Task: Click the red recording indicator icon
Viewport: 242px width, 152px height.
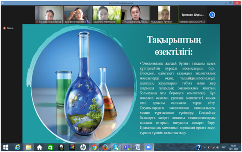Action: pos(4,28)
